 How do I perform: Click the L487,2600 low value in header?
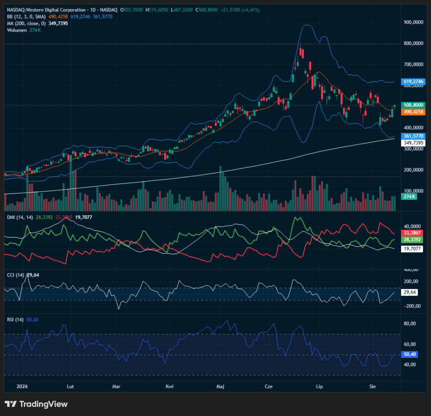click(x=182, y=10)
